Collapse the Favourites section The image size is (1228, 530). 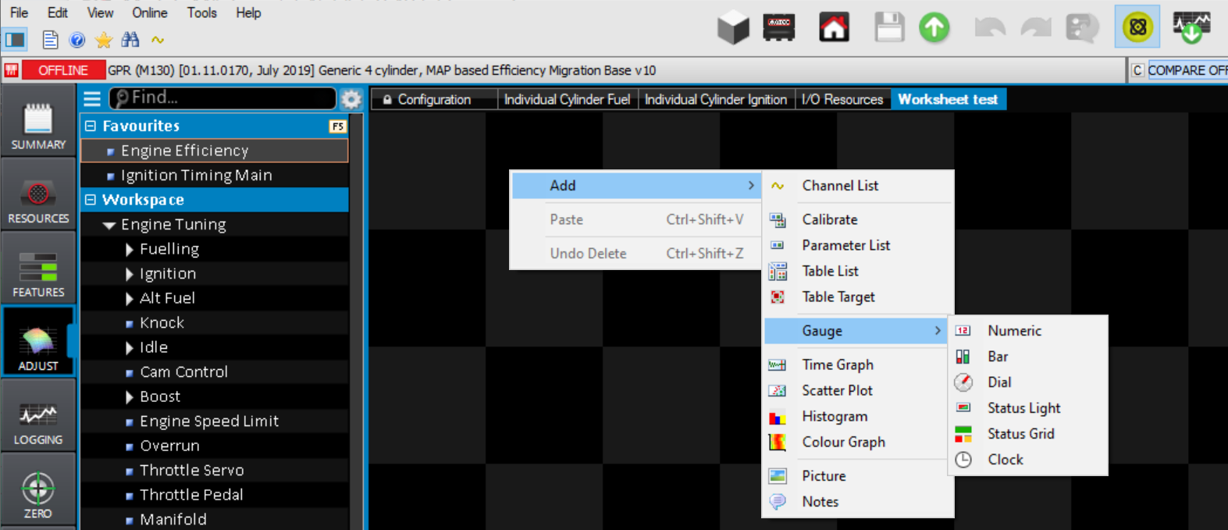click(91, 126)
